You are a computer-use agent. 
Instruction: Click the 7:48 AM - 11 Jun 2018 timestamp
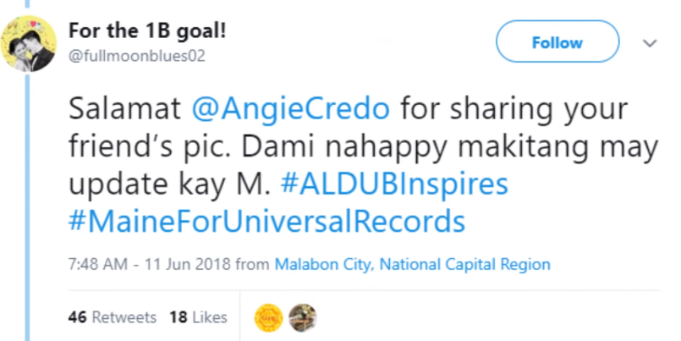150,264
